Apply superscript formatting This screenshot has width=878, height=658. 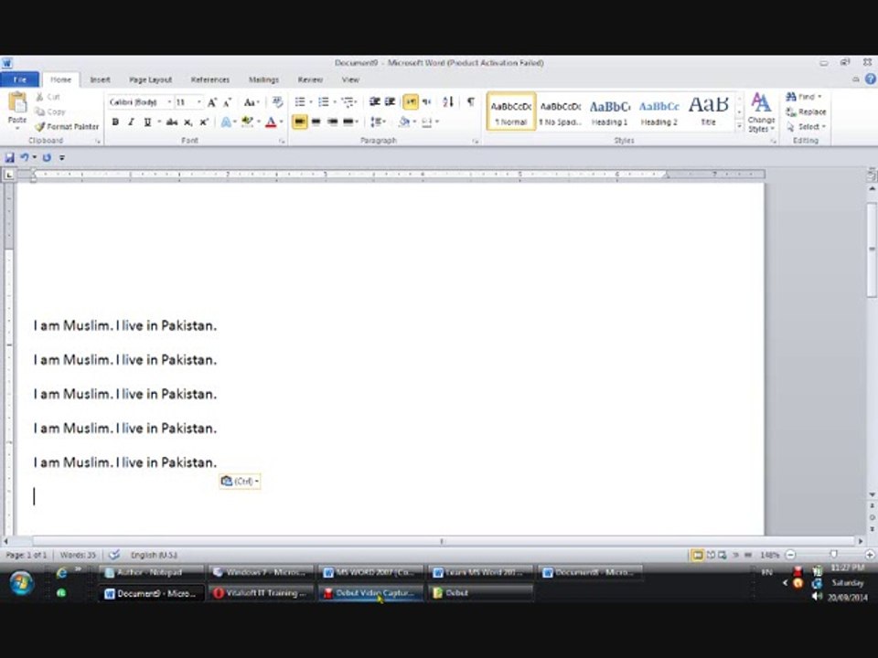pos(204,122)
